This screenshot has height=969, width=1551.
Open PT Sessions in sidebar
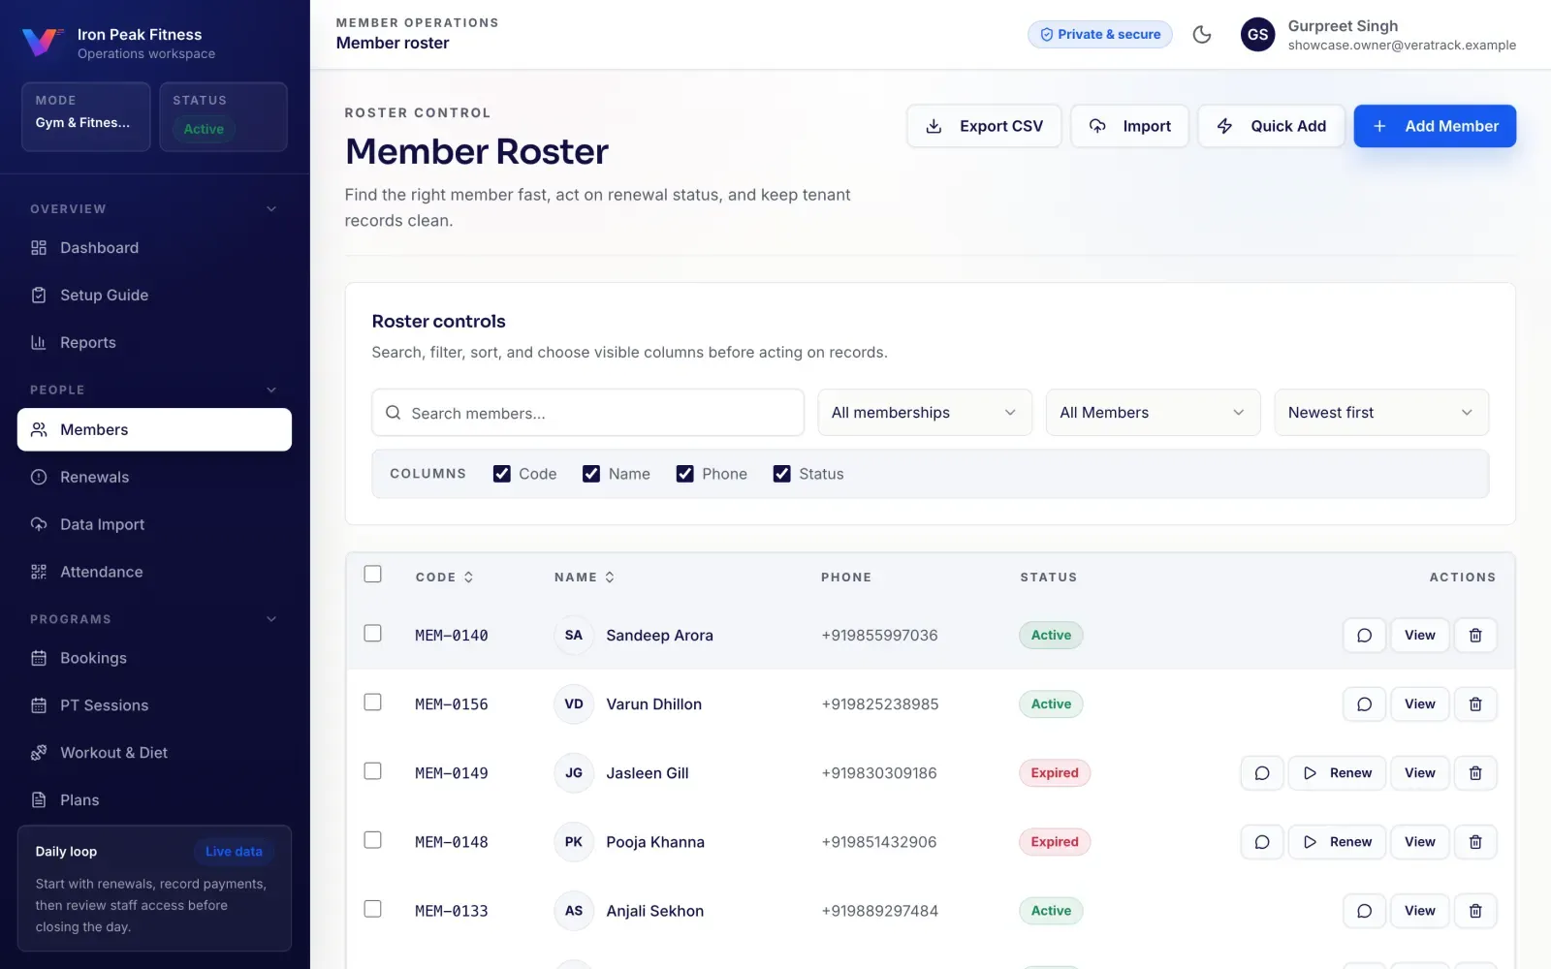pyautogui.click(x=154, y=705)
